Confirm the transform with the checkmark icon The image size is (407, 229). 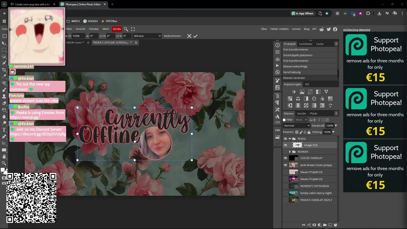tap(196, 36)
